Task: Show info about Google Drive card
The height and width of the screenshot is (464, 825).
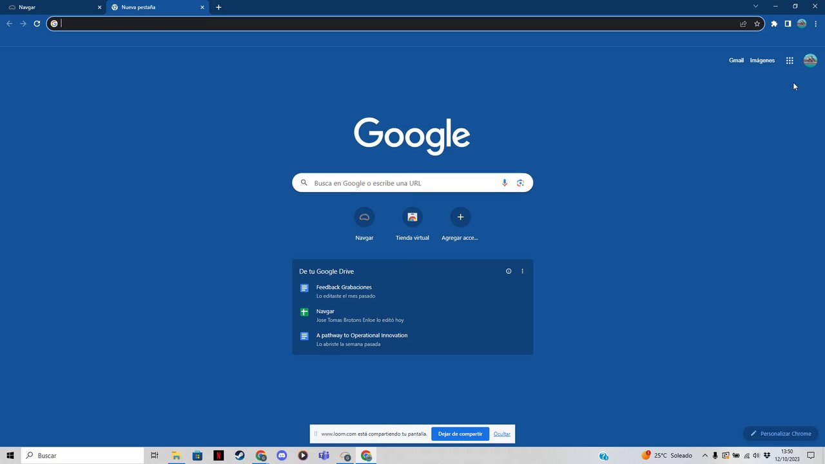Action: click(509, 271)
